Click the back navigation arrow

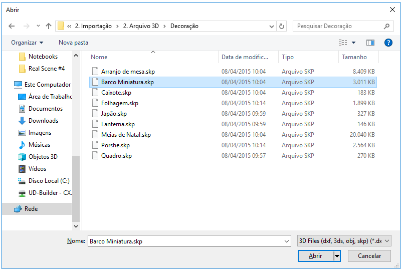[x=12, y=26]
